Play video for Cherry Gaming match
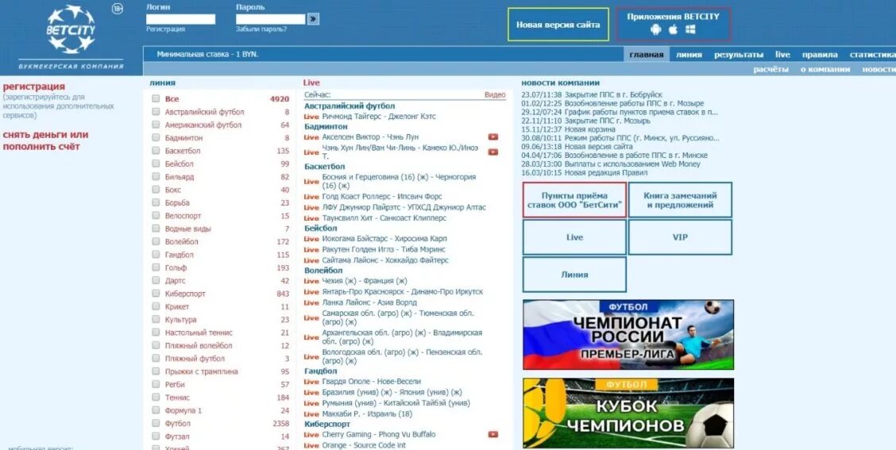896x450 pixels. tap(492, 435)
